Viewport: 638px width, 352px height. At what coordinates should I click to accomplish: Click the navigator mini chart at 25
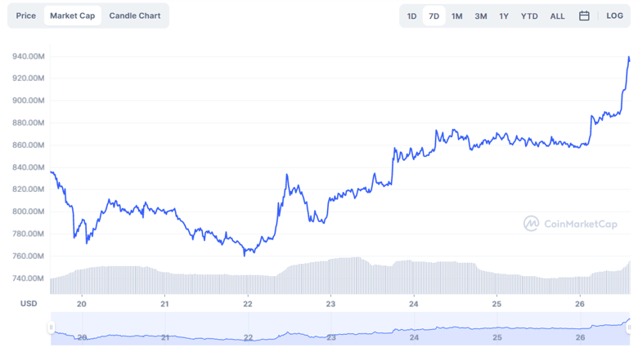[496, 329]
